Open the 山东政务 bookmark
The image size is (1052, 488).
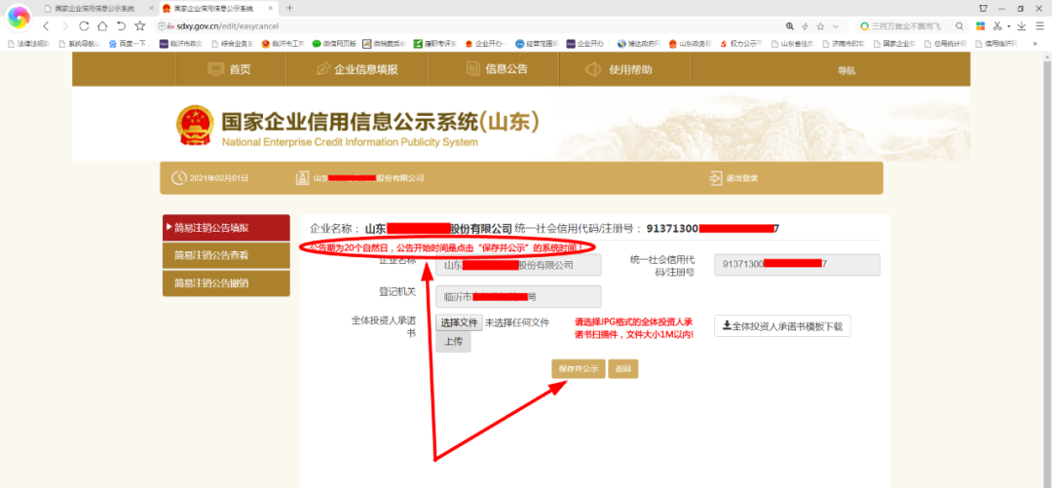[x=690, y=44]
